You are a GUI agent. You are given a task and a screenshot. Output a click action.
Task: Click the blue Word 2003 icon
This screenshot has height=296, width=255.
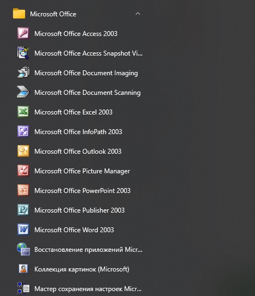[23, 229]
